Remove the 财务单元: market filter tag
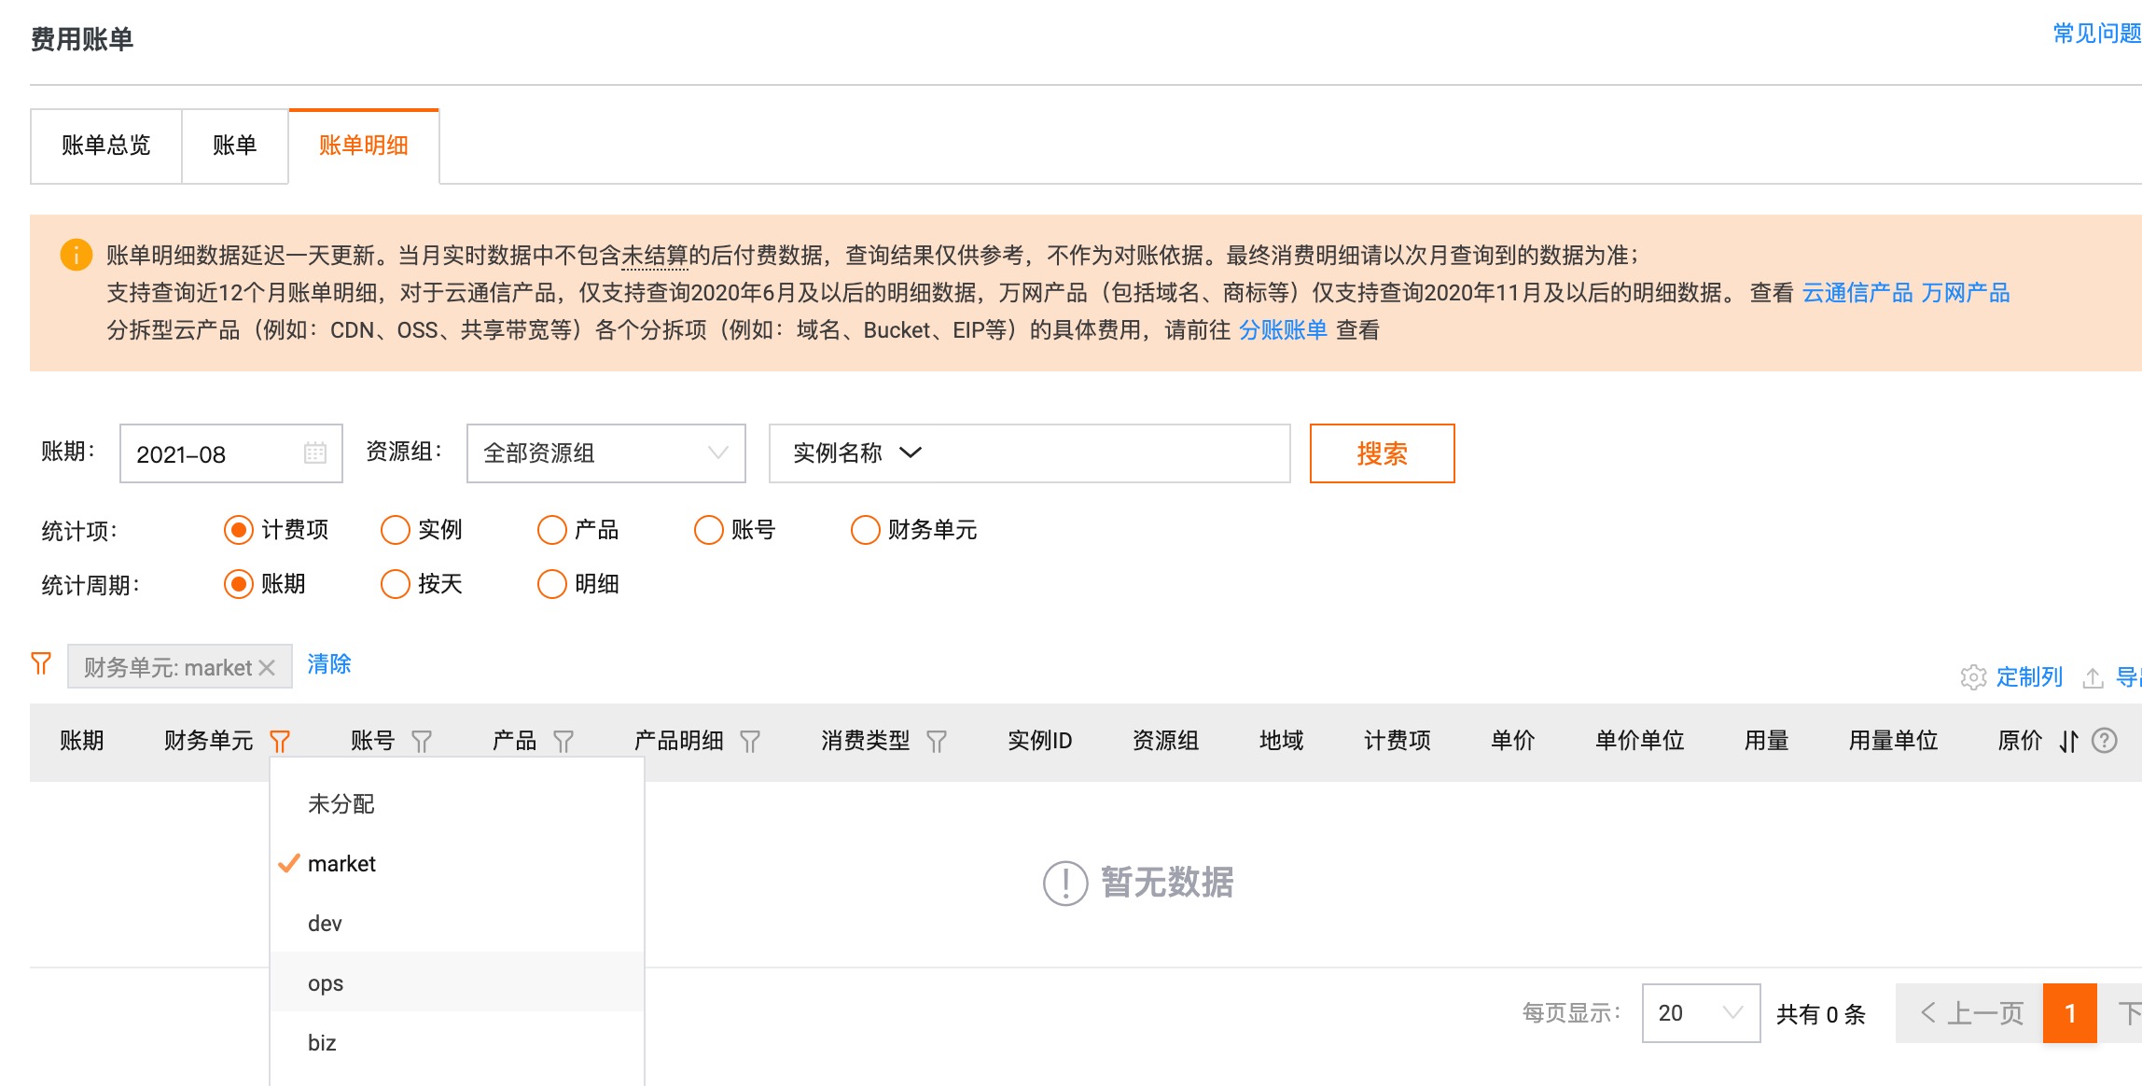The image size is (2142, 1086). [268, 668]
